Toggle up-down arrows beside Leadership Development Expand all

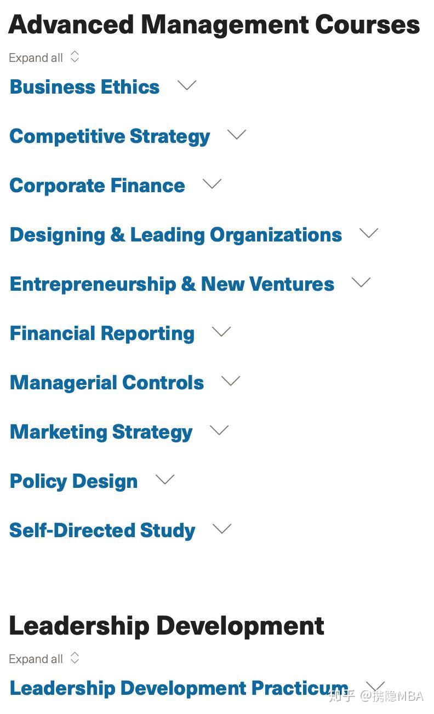75,658
